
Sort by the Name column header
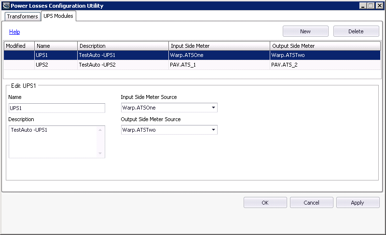[x=55, y=46]
